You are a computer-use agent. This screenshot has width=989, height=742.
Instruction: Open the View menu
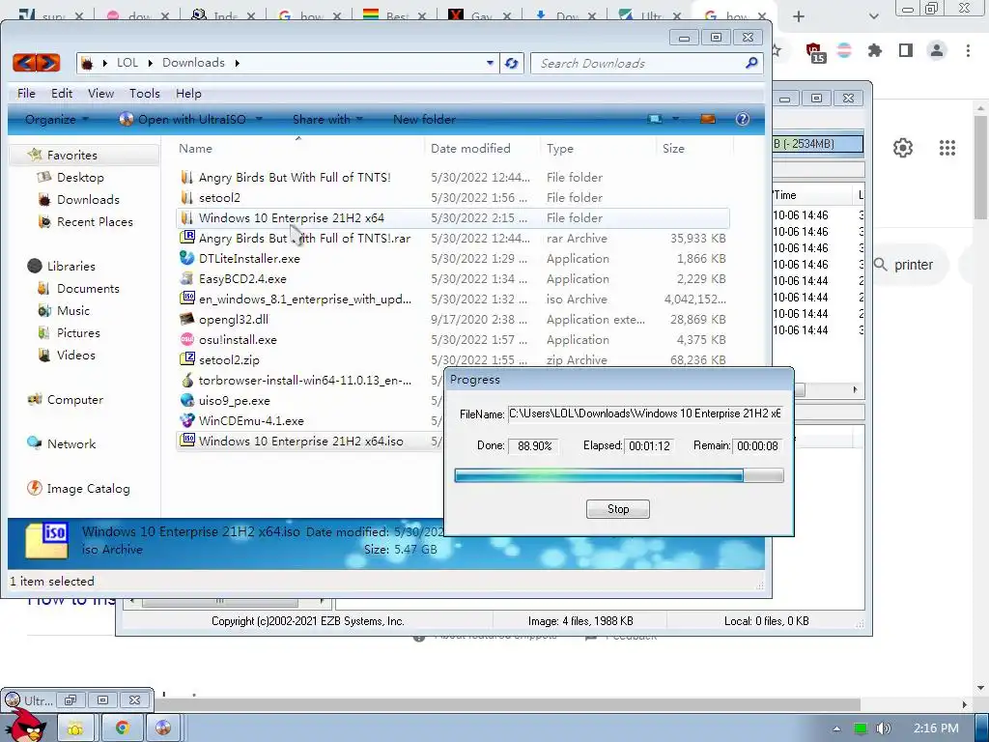tap(100, 94)
